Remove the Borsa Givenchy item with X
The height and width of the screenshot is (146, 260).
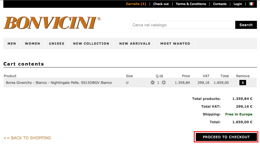(242, 83)
